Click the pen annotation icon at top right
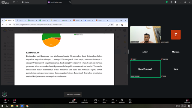This screenshot has width=192, height=108. click(x=171, y=2)
